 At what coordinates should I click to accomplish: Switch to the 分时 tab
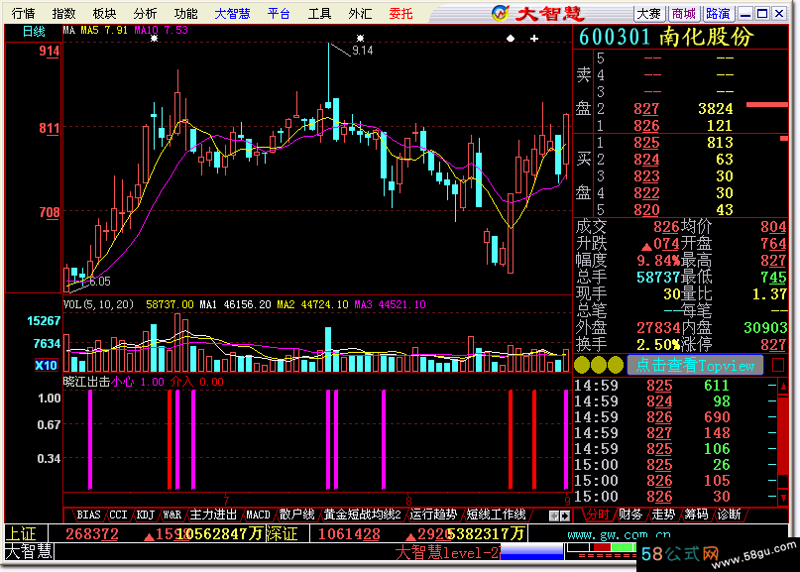pyautogui.click(x=598, y=515)
